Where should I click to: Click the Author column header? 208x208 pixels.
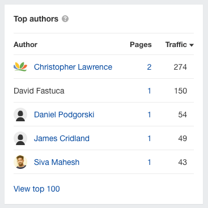[26, 45]
